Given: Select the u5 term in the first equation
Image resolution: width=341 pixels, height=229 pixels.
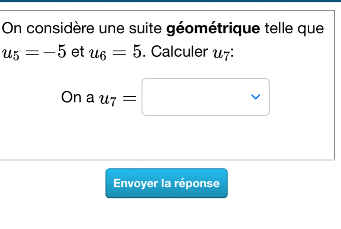Looking at the screenshot, I should coord(12,52).
